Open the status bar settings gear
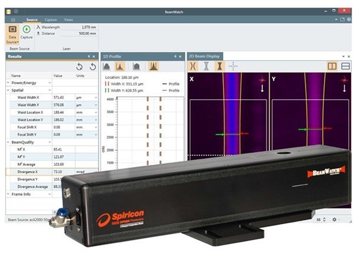 (335, 220)
